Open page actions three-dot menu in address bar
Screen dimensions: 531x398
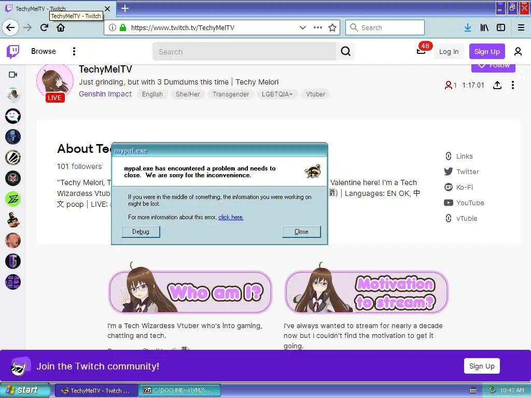318,27
